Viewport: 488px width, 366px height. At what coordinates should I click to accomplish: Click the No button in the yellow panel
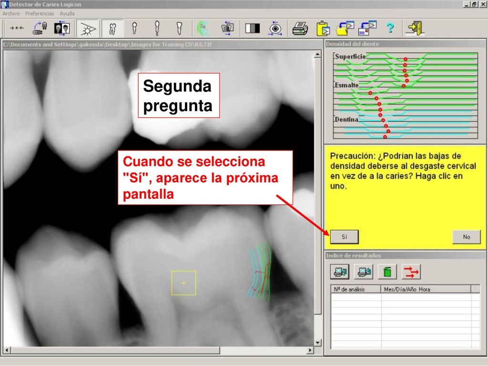coord(466,237)
